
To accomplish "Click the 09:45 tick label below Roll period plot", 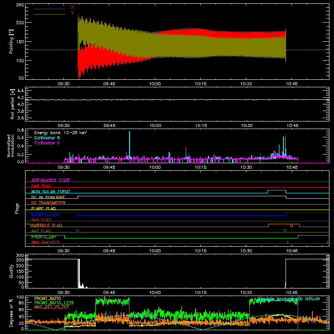I will click(x=109, y=126).
